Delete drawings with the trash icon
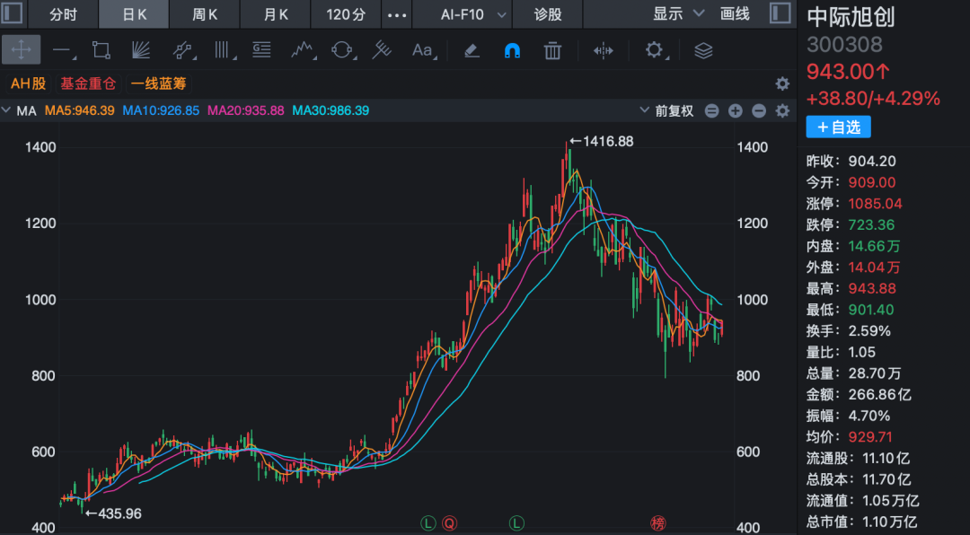Screen dimensions: 970x535 click(x=552, y=50)
